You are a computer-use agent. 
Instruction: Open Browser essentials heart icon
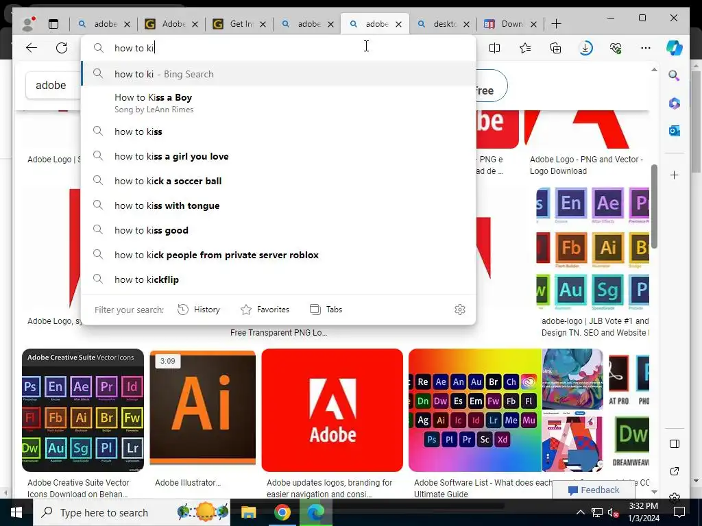tap(616, 48)
